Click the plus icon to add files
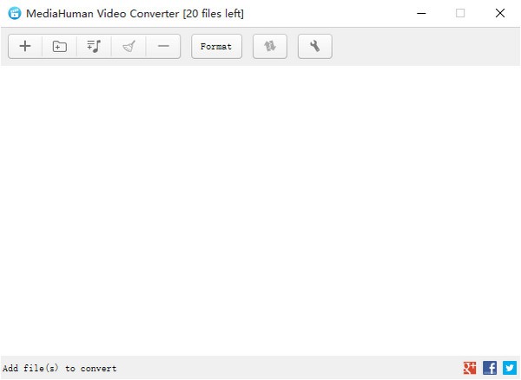Viewport: 521px width, 380px height. [25, 47]
